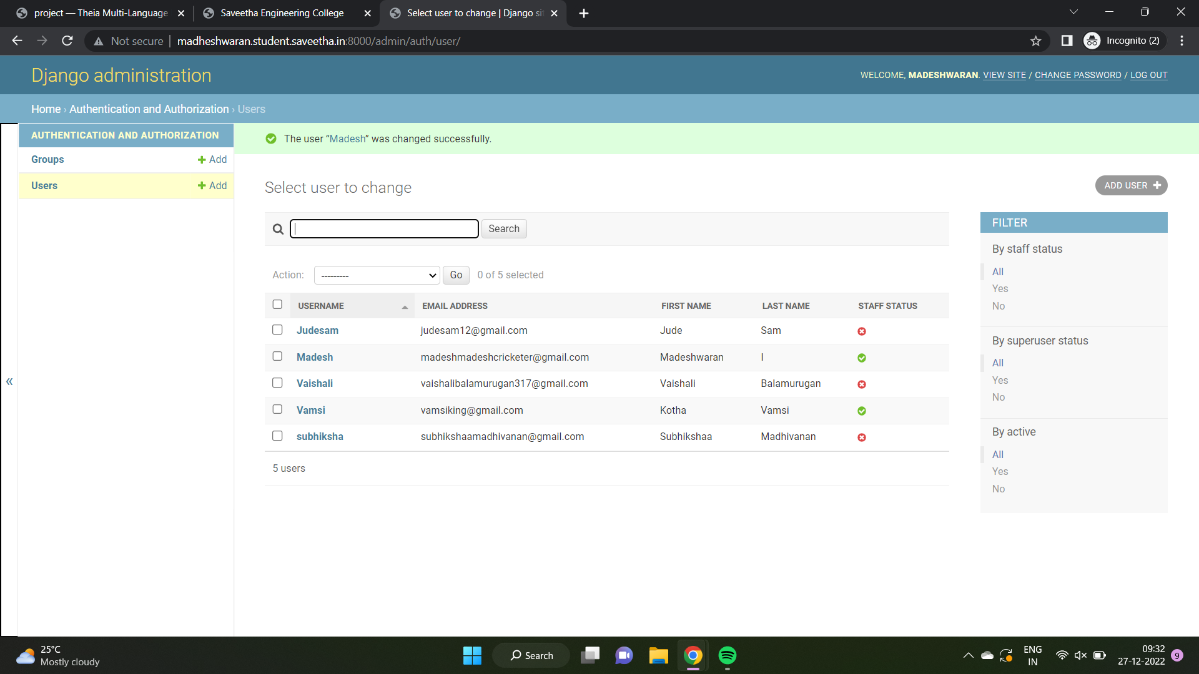The width and height of the screenshot is (1199, 674).
Task: Click the bookmark star in the address bar
Action: pyautogui.click(x=1036, y=41)
